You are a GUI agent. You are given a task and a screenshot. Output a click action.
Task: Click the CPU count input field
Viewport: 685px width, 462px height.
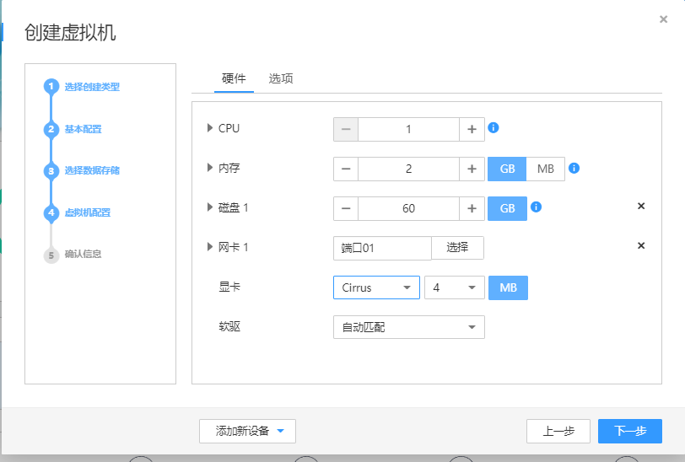coord(408,129)
